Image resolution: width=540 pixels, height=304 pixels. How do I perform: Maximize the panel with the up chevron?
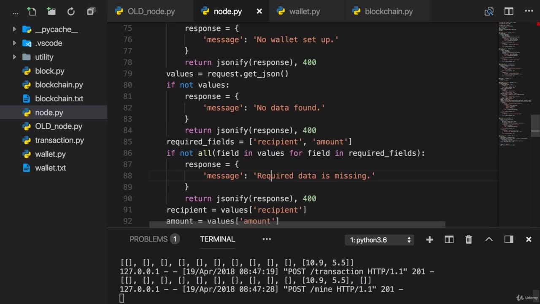[x=489, y=239]
